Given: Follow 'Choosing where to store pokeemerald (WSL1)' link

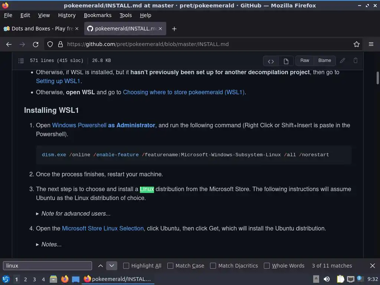Looking at the screenshot, I should click(x=184, y=92).
